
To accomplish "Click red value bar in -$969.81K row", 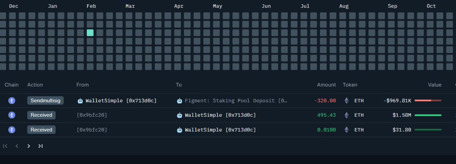I will coord(428,100).
